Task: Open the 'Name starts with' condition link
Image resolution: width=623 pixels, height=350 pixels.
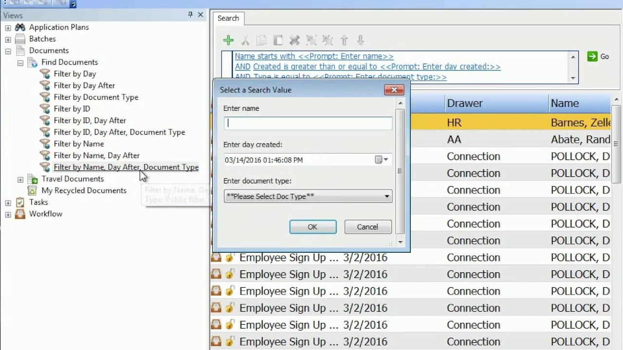Action: tap(314, 56)
